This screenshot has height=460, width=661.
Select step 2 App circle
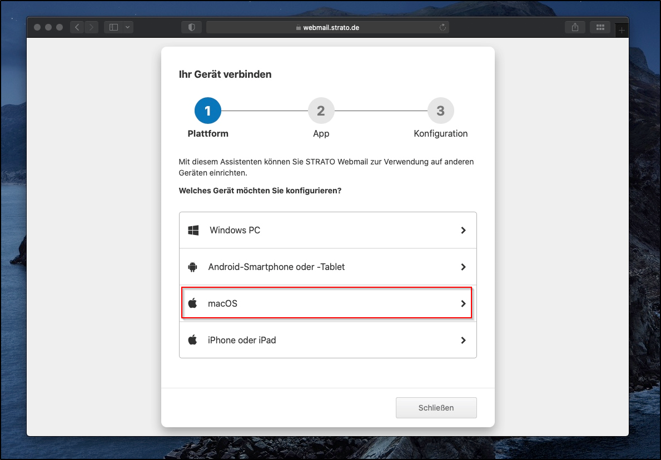click(321, 111)
